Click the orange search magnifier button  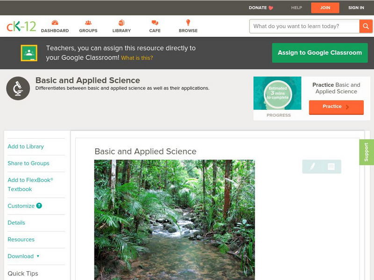(x=366, y=26)
